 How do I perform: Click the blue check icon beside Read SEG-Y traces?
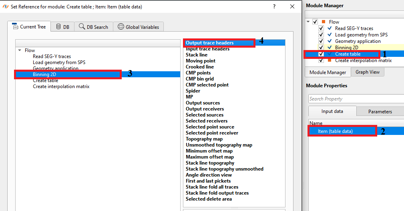(330, 28)
